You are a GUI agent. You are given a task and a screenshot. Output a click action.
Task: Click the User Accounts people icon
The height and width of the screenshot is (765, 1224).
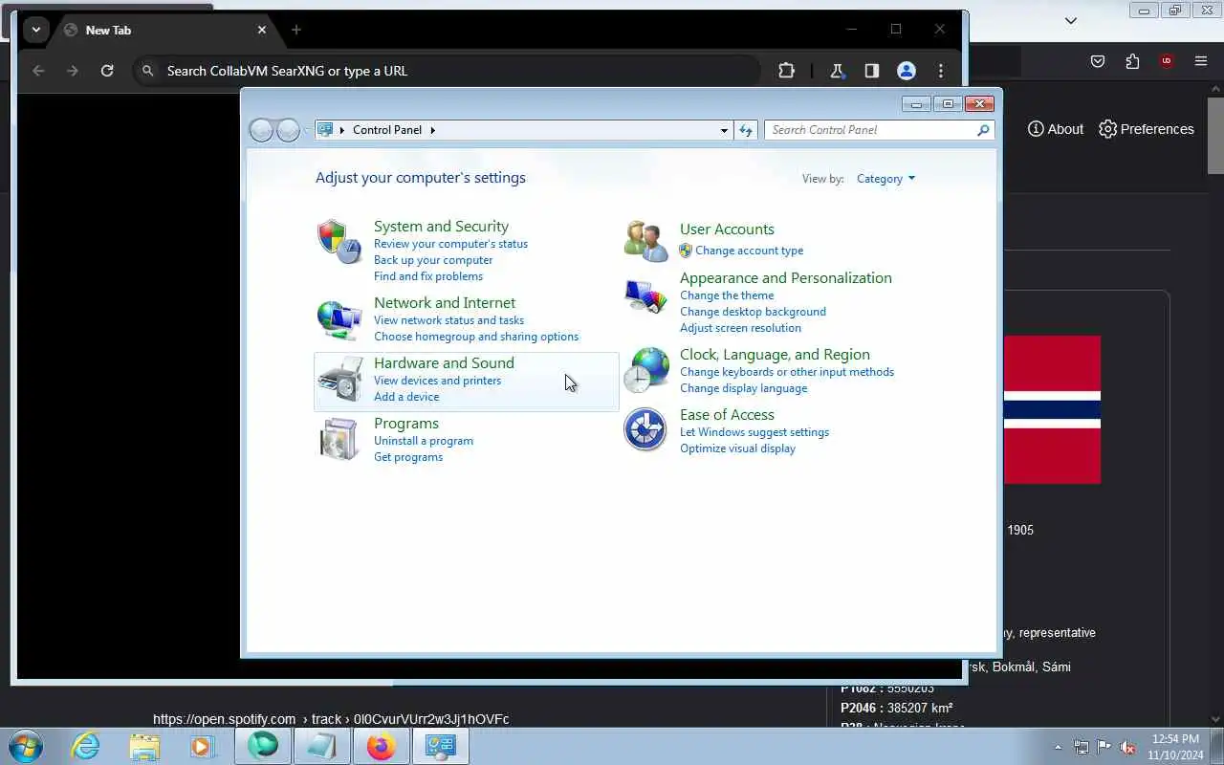[x=645, y=240]
